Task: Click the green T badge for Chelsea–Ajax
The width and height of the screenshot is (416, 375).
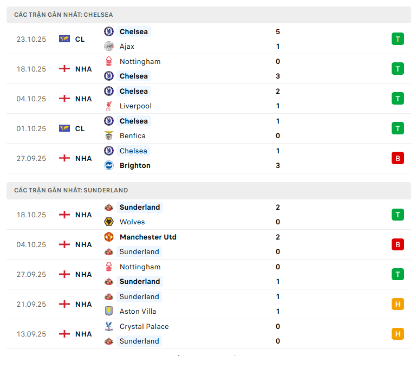Action: (398, 39)
